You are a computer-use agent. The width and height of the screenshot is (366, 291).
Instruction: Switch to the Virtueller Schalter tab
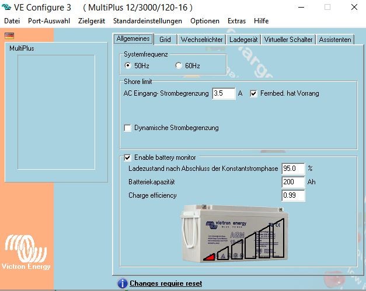click(x=288, y=40)
